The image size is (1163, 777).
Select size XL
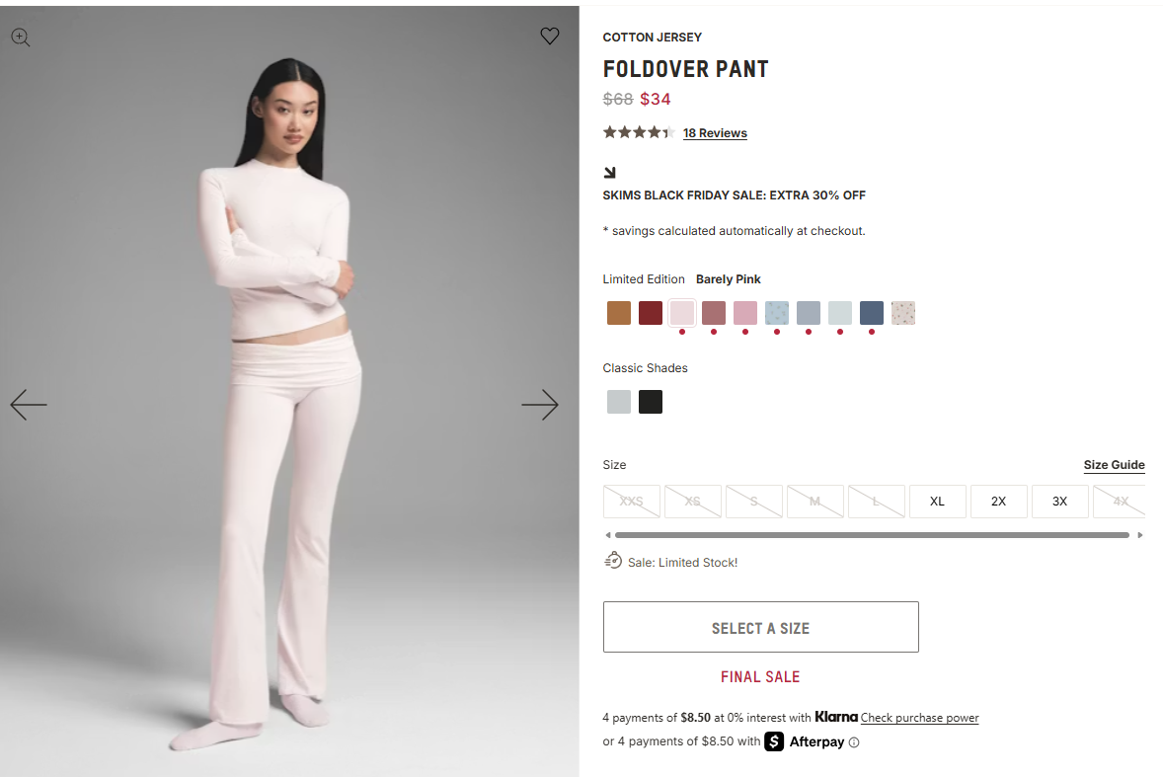tap(937, 502)
